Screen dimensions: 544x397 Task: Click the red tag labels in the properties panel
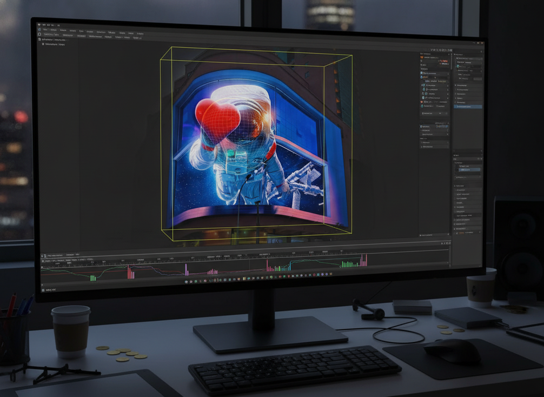pos(444,62)
